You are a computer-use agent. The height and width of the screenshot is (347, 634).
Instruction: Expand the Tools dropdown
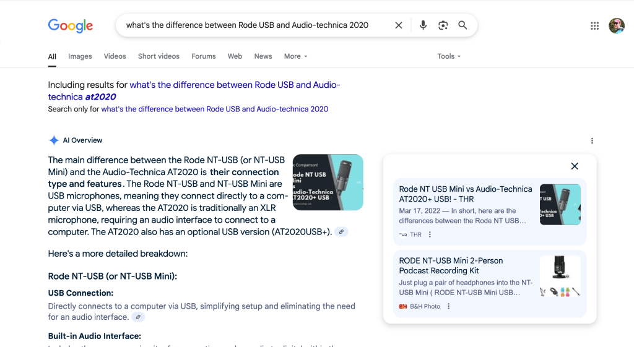[449, 56]
